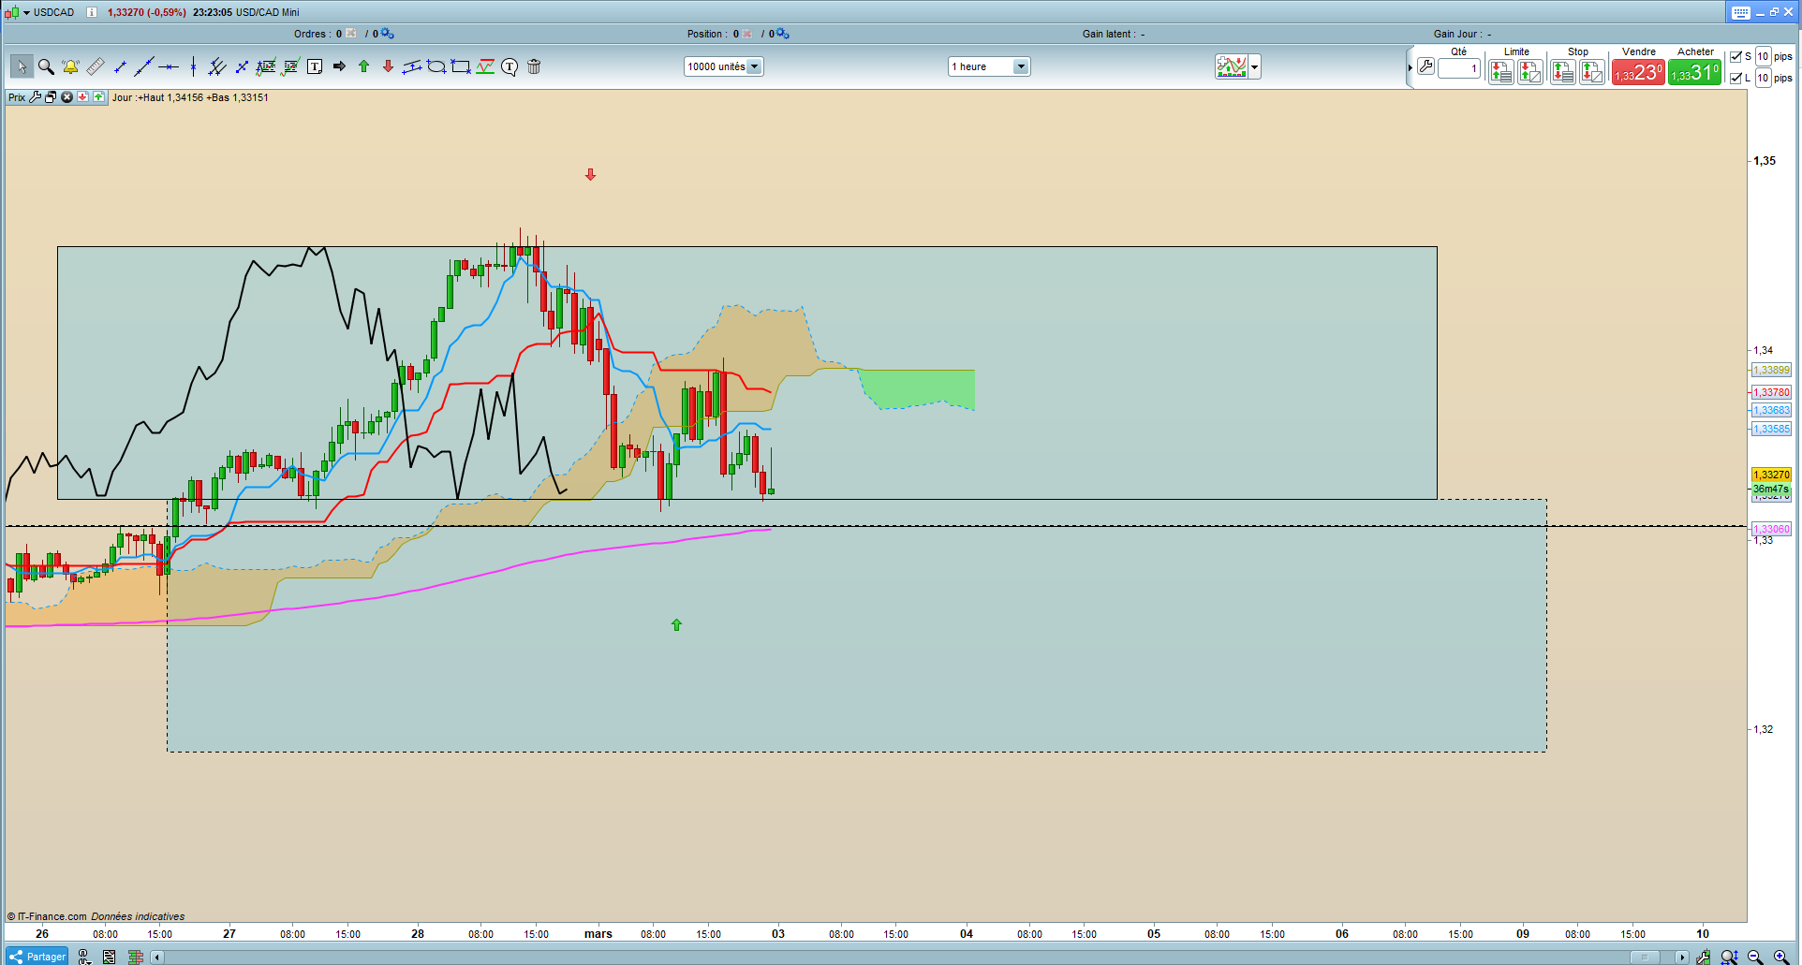The image size is (1802, 965).
Task: Draw a horizontal line on chart
Action: click(x=169, y=66)
